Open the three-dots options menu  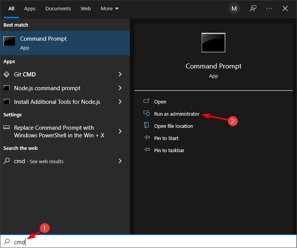click(269, 8)
